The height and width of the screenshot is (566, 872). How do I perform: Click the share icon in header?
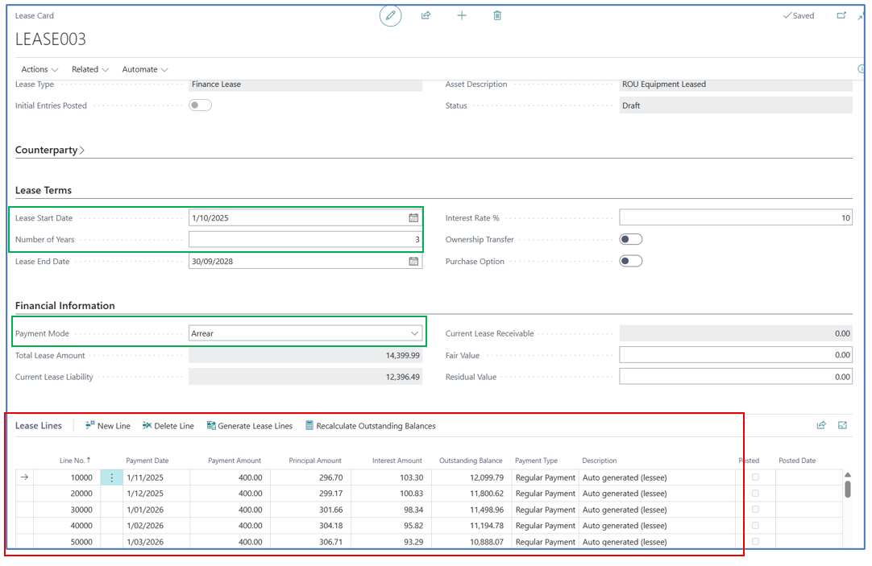pos(426,16)
